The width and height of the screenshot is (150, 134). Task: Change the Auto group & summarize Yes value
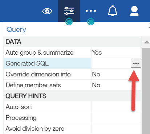click(116, 53)
